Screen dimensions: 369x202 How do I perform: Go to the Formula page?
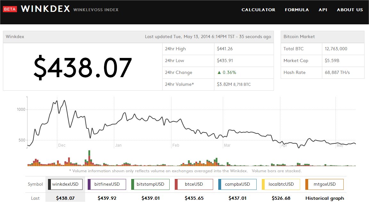coord(297,10)
